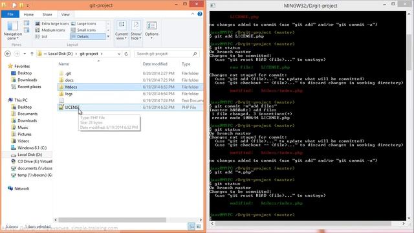Select the docs folder
The width and height of the screenshot is (414, 233).
[69, 80]
